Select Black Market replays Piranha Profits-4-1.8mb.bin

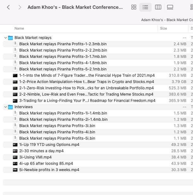click(98, 63)
